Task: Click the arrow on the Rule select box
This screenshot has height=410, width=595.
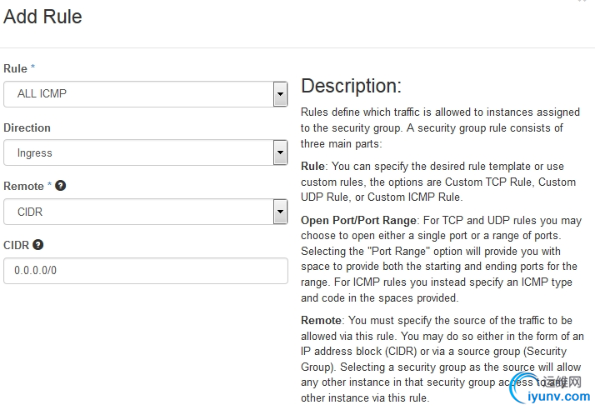Action: (280, 94)
